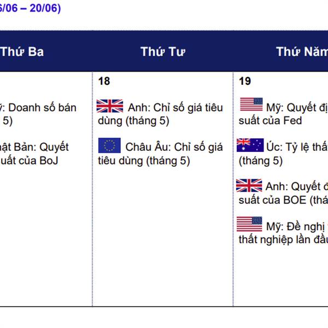Click the UK flag in the Thứ Tư column

click(x=109, y=106)
